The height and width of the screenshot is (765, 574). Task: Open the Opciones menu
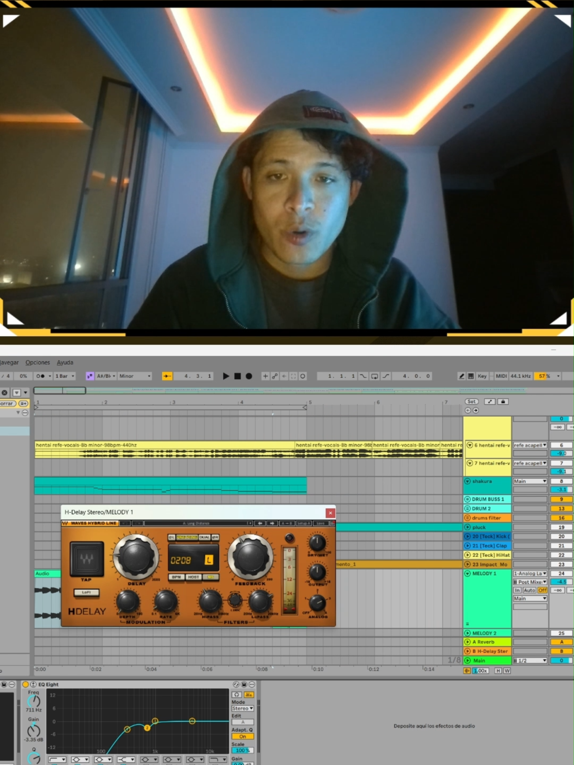pyautogui.click(x=38, y=362)
